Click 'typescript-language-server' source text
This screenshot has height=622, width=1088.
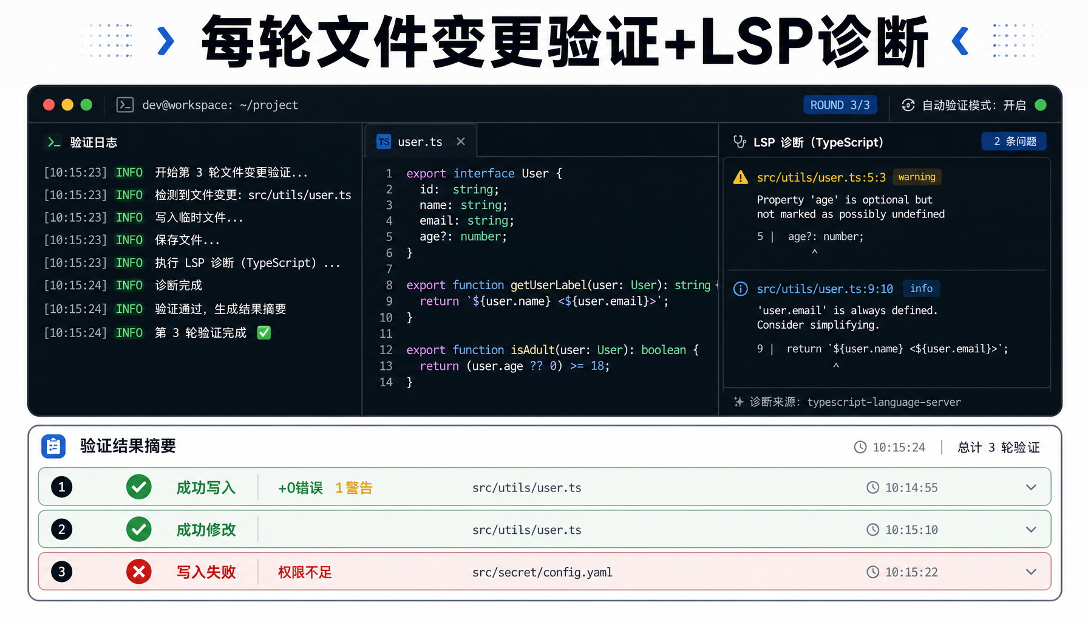point(884,402)
